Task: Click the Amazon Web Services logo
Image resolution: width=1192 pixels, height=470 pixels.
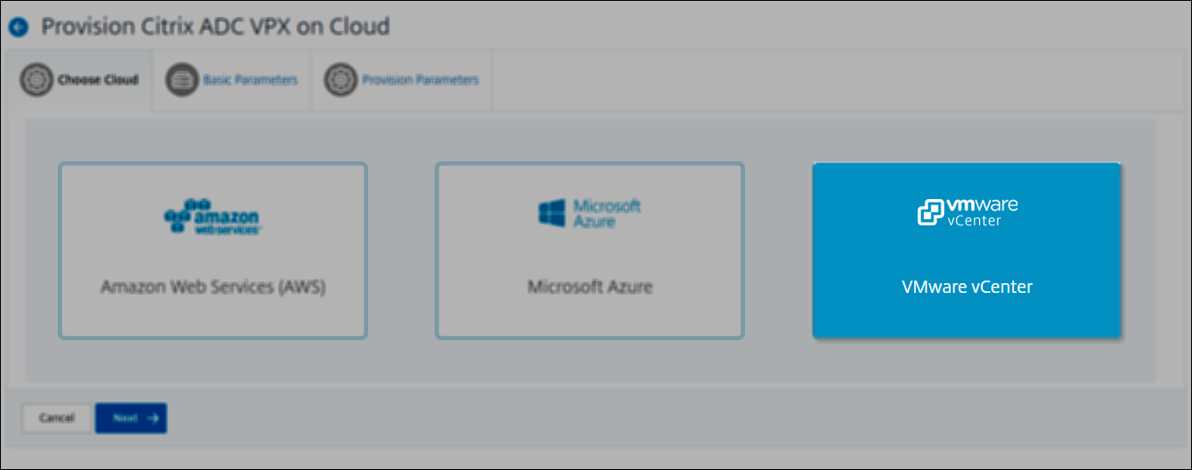Action: [213, 217]
